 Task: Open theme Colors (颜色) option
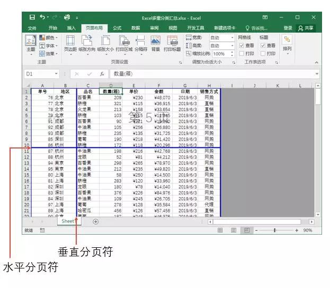(x=48, y=38)
